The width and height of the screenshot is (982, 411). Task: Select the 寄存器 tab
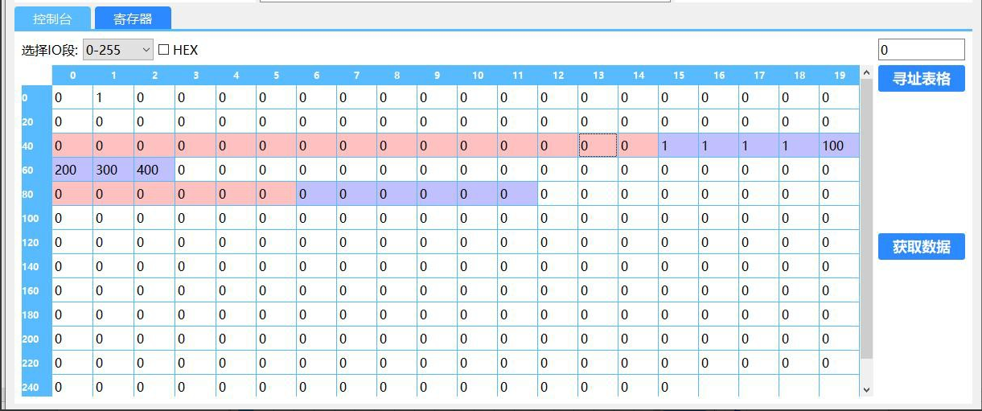(133, 18)
